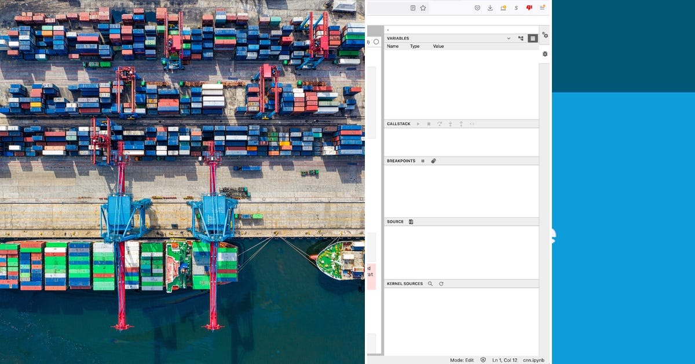Open the source in the main area
Screen dimensions: 695x364
click(411, 221)
